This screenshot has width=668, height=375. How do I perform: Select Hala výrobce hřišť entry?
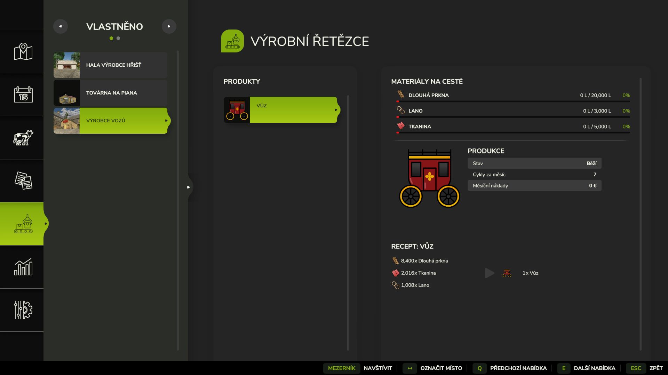pos(110,65)
